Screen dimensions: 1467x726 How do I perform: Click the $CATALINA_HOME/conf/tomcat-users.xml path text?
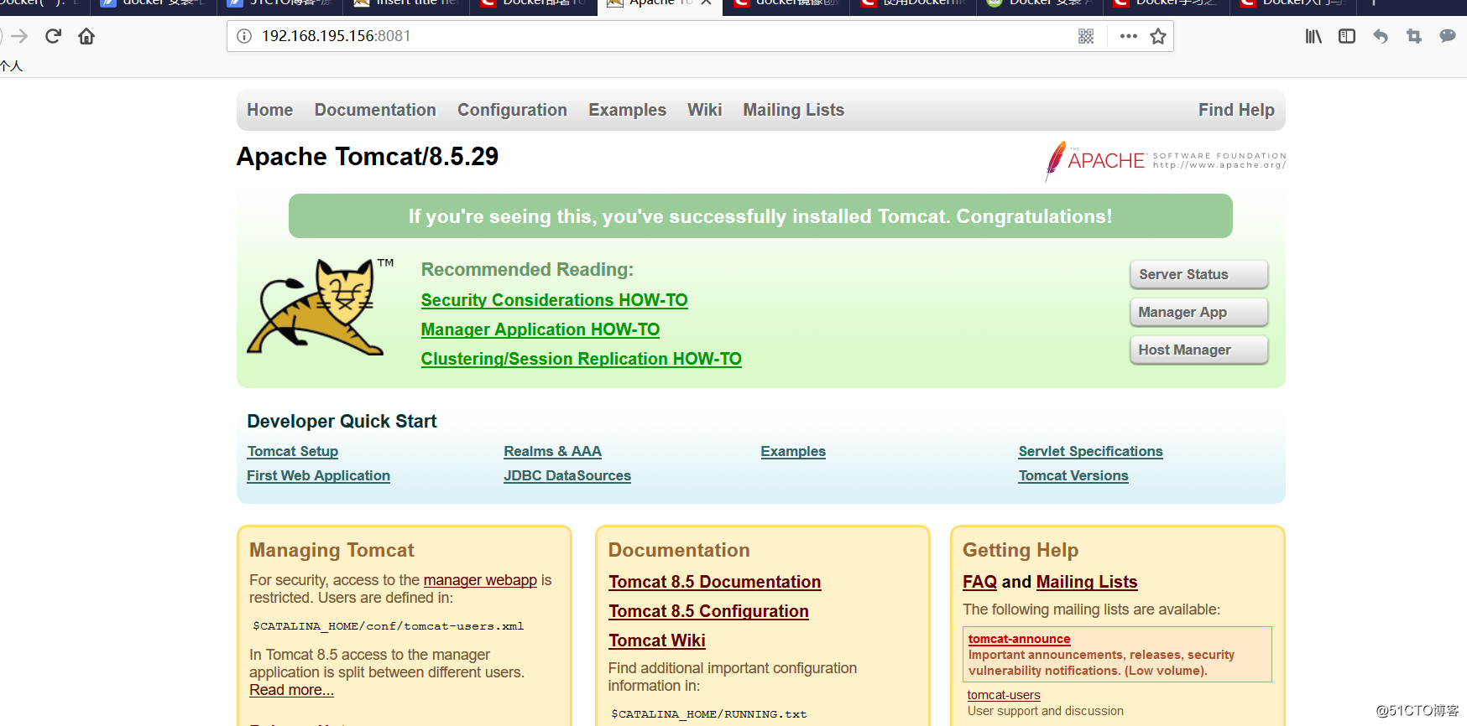point(388,626)
